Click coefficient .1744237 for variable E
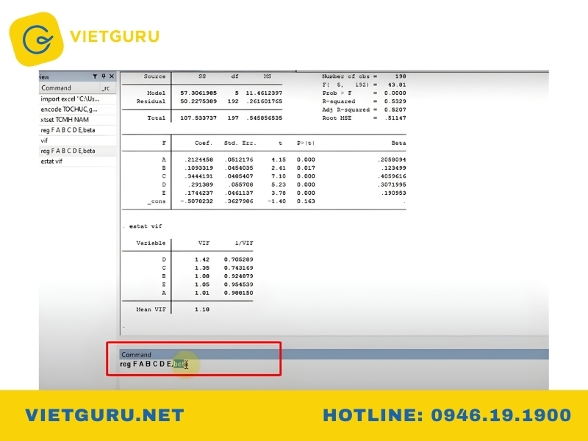Image resolution: width=588 pixels, height=441 pixels. coord(198,193)
